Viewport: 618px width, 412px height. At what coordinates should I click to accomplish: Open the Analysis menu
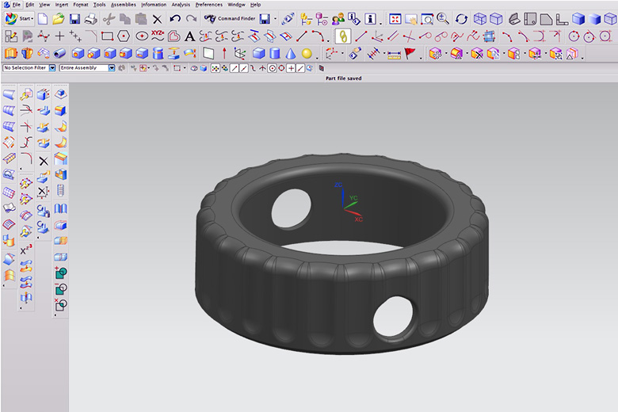(181, 5)
